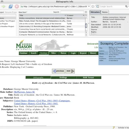This screenshot has height=129, width=129.
Task: Click Rename Project
Action: [x=11, y=12]
